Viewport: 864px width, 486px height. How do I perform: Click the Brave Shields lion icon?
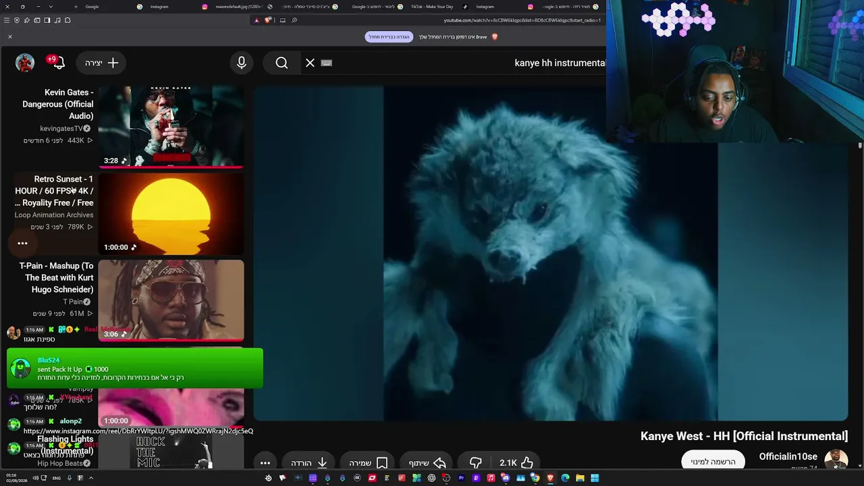(267, 20)
